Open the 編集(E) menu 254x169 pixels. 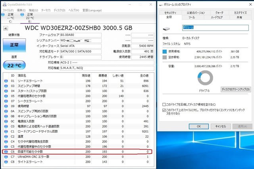click(x=21, y=10)
